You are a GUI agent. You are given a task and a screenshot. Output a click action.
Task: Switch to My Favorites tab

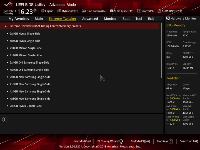coord(19,19)
